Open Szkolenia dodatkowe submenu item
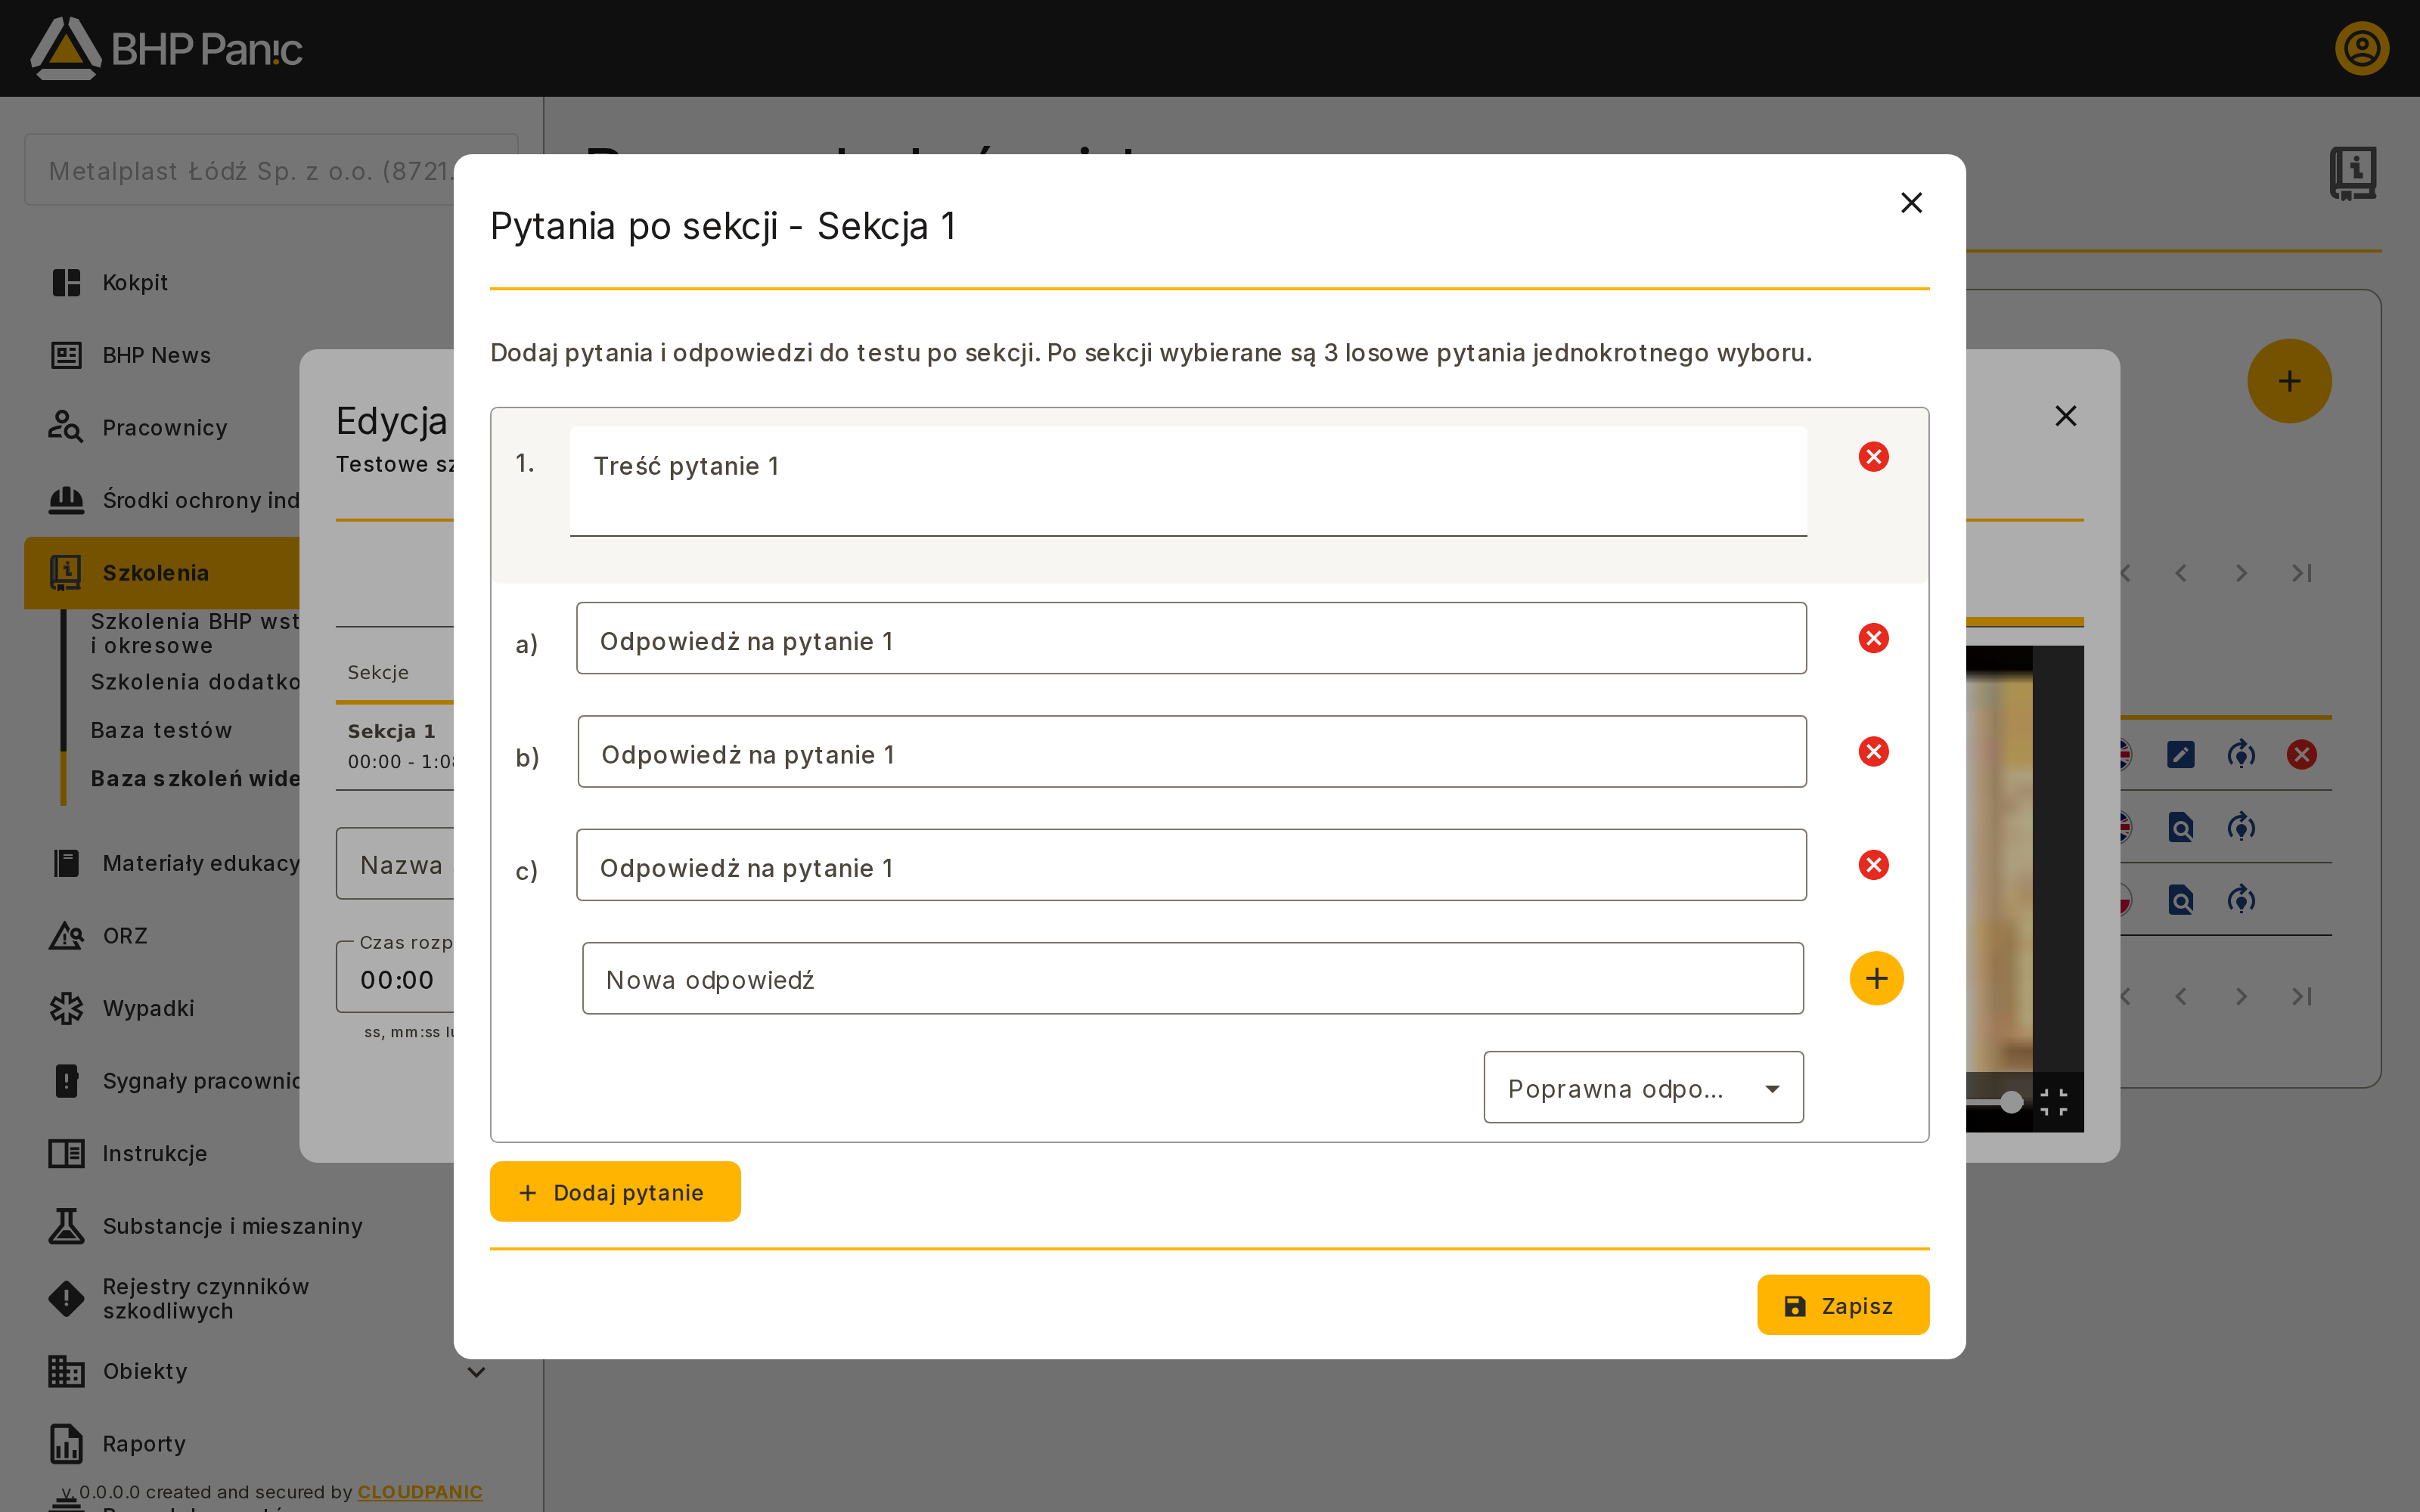Image resolution: width=2420 pixels, height=1512 pixels. pyautogui.click(x=194, y=682)
